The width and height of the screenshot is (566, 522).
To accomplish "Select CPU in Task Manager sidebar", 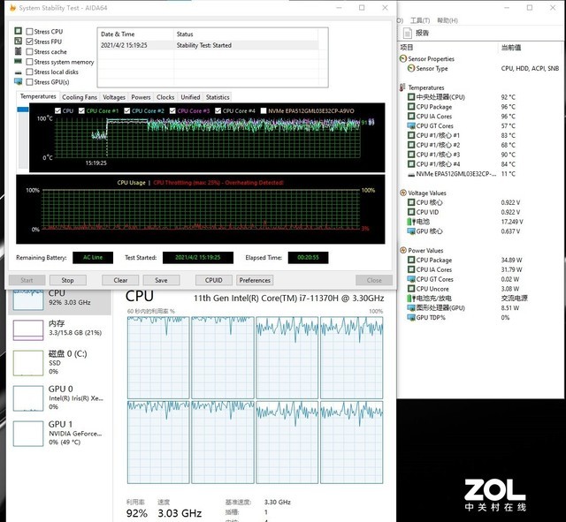I will [x=59, y=300].
